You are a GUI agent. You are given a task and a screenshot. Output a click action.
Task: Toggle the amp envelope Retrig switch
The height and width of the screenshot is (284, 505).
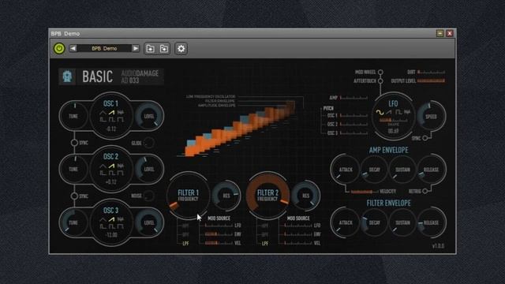coord(425,191)
